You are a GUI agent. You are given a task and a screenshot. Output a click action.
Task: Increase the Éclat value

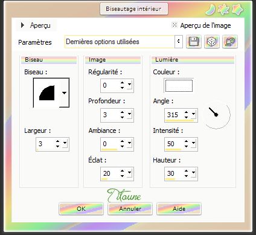point(122,171)
